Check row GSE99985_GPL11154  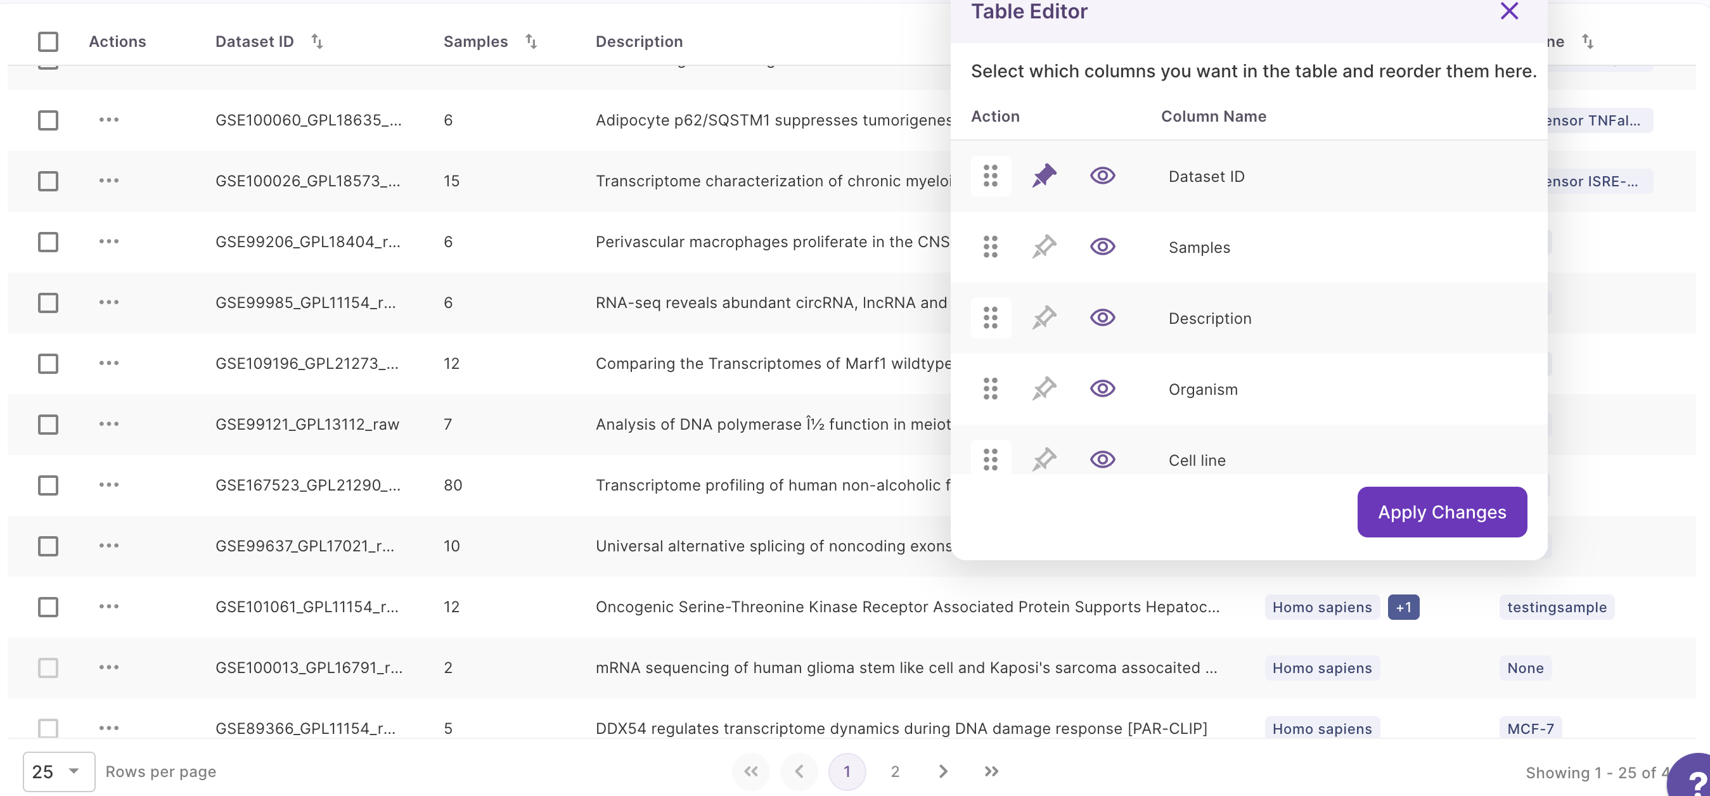coord(48,303)
